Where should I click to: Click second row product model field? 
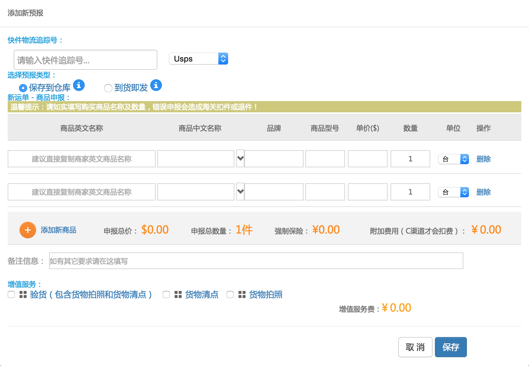click(x=325, y=192)
